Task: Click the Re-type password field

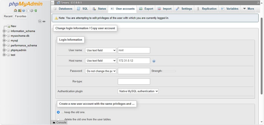Action: pos(134,81)
